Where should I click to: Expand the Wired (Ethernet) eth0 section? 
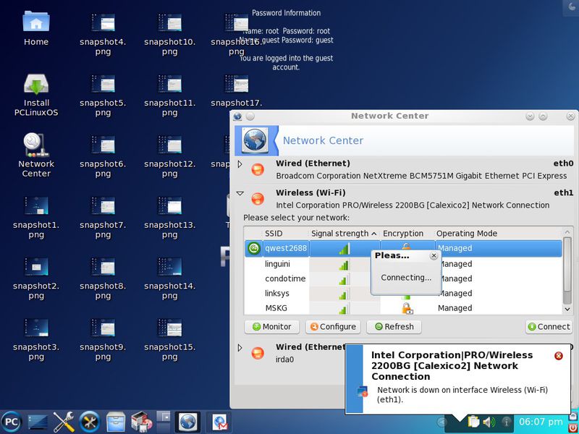(240, 164)
